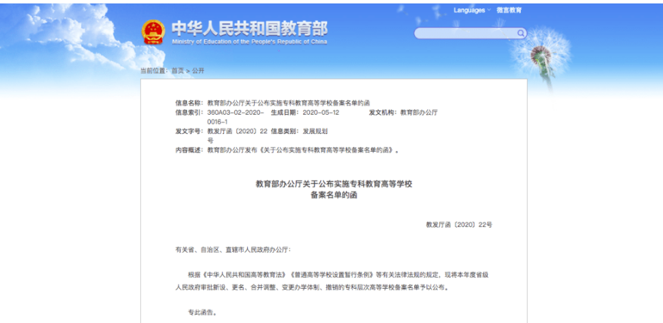Click the 内容概述 summary text

tap(303, 150)
